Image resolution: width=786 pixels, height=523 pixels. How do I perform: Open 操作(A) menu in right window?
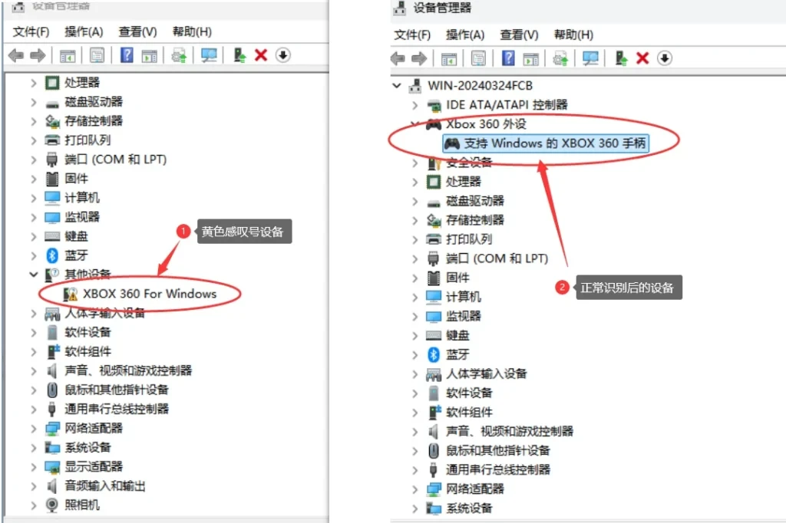(x=465, y=35)
